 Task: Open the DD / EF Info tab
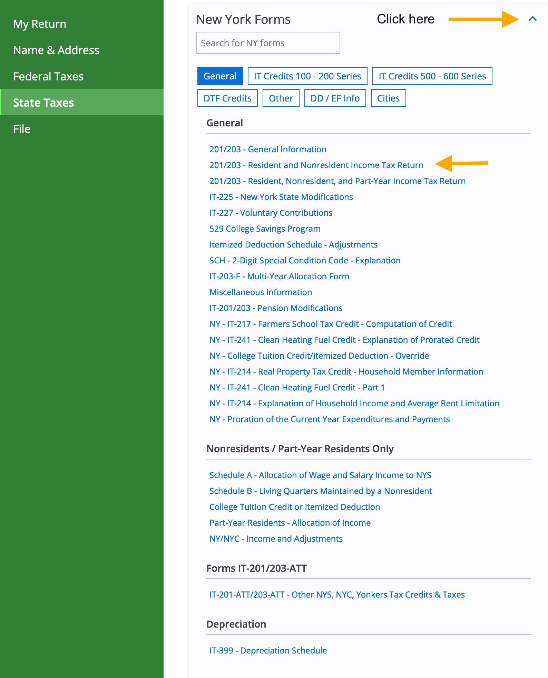(335, 98)
